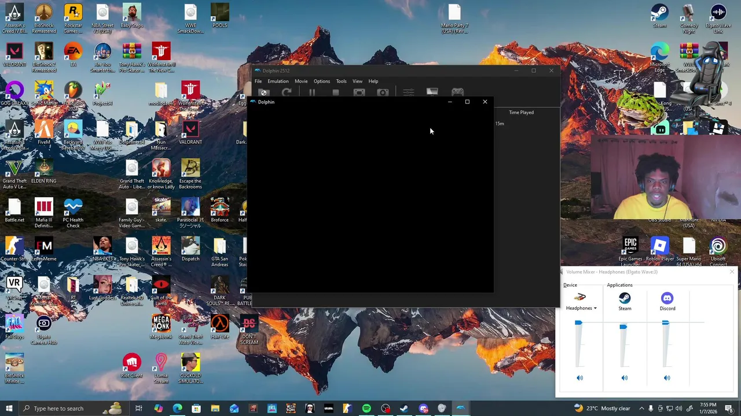Select the FL Studio 2024 desktop icon
This screenshot has height=416, width=741.
click(73, 96)
